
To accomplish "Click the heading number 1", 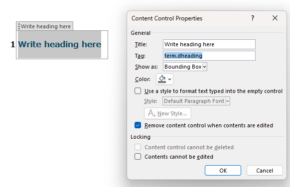I will pos(12,44).
